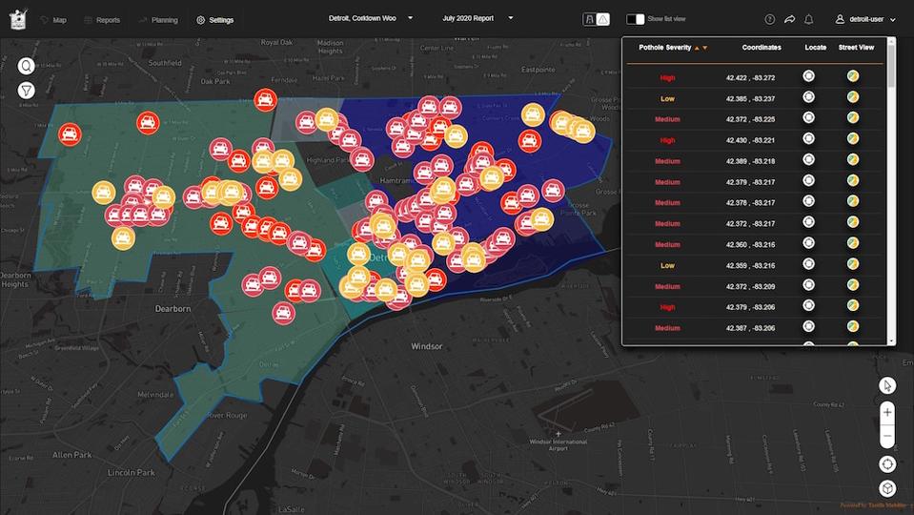Screen dimensions: 914x515
Task: Open the notifications bell
Action: pos(809,19)
